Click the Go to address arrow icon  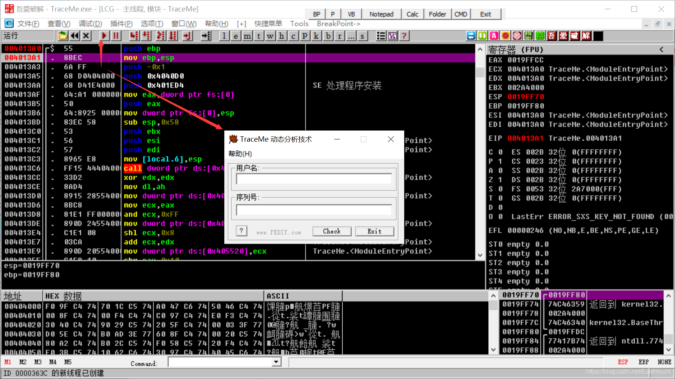pyautogui.click(x=206, y=36)
